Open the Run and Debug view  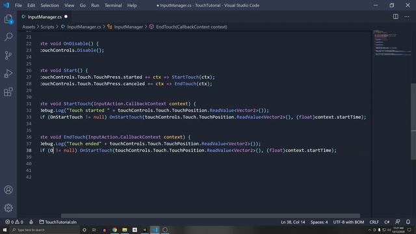click(x=8, y=73)
